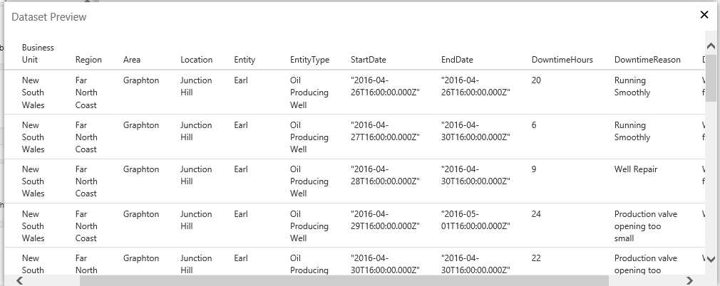Click the vertical scrollbar down arrow

click(711, 261)
